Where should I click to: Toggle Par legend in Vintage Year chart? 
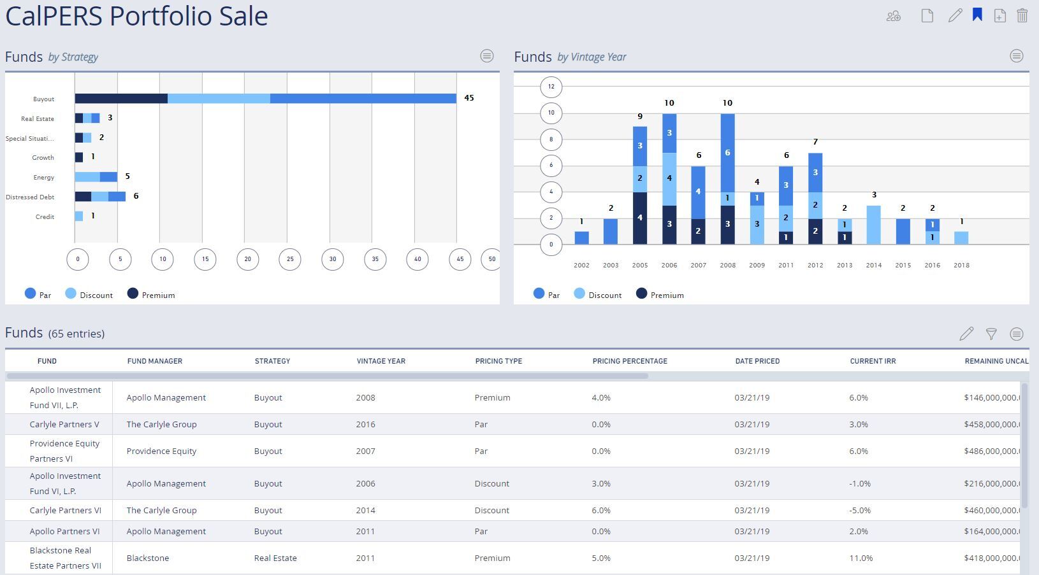[x=546, y=294]
